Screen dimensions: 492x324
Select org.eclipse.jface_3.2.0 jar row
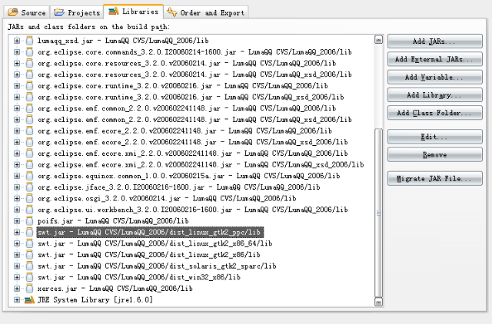[x=178, y=187]
